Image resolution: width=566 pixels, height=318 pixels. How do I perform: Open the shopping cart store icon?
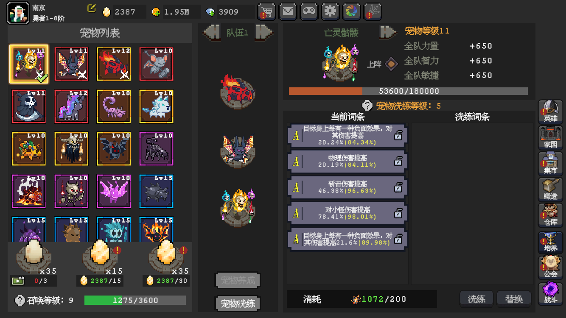pyautogui.click(x=267, y=12)
